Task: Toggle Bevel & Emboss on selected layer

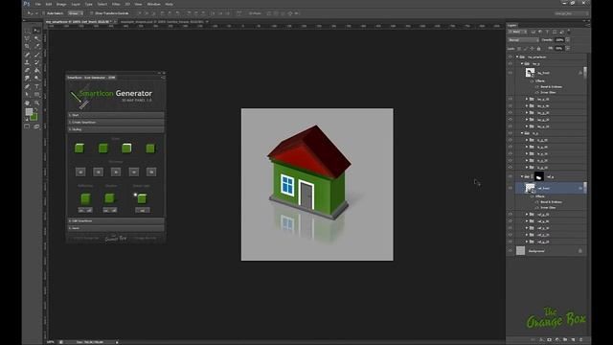Action: tap(536, 202)
